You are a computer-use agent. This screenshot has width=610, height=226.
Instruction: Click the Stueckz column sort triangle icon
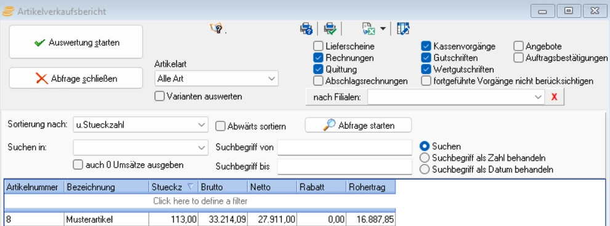pos(190,187)
